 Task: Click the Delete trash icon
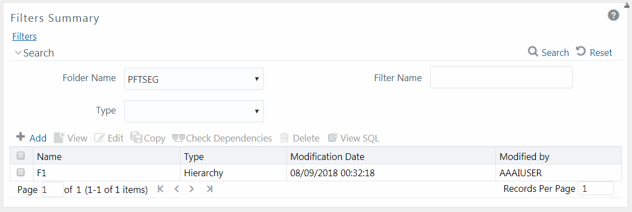pyautogui.click(x=284, y=138)
